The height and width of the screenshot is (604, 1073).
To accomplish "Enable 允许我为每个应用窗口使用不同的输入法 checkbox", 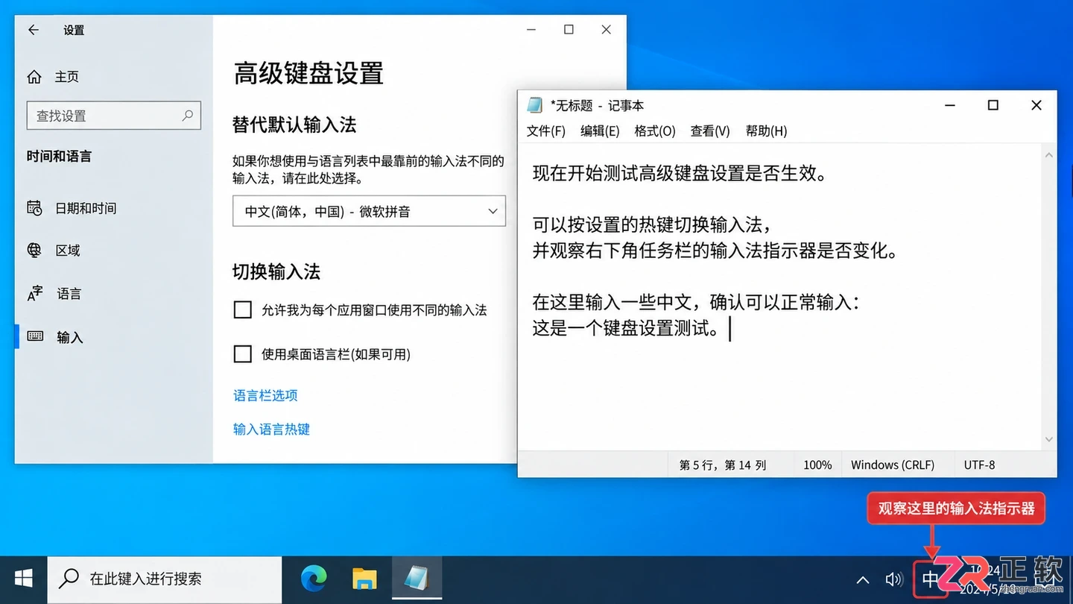I will (x=243, y=309).
